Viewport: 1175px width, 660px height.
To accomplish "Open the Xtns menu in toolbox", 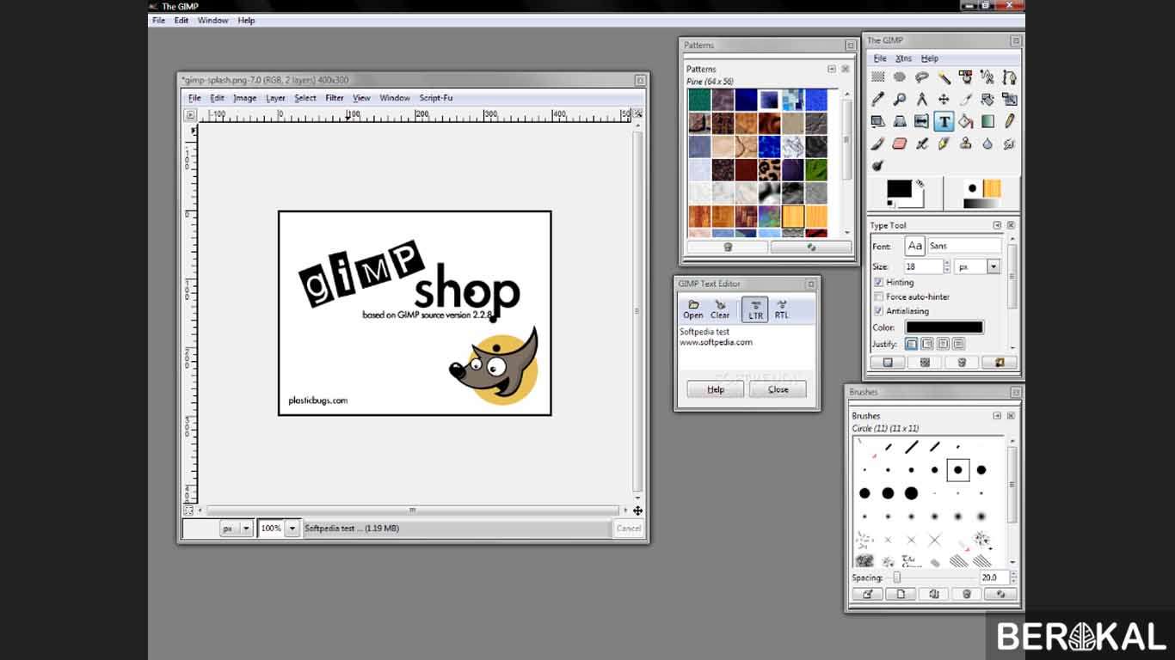I will 903,58.
